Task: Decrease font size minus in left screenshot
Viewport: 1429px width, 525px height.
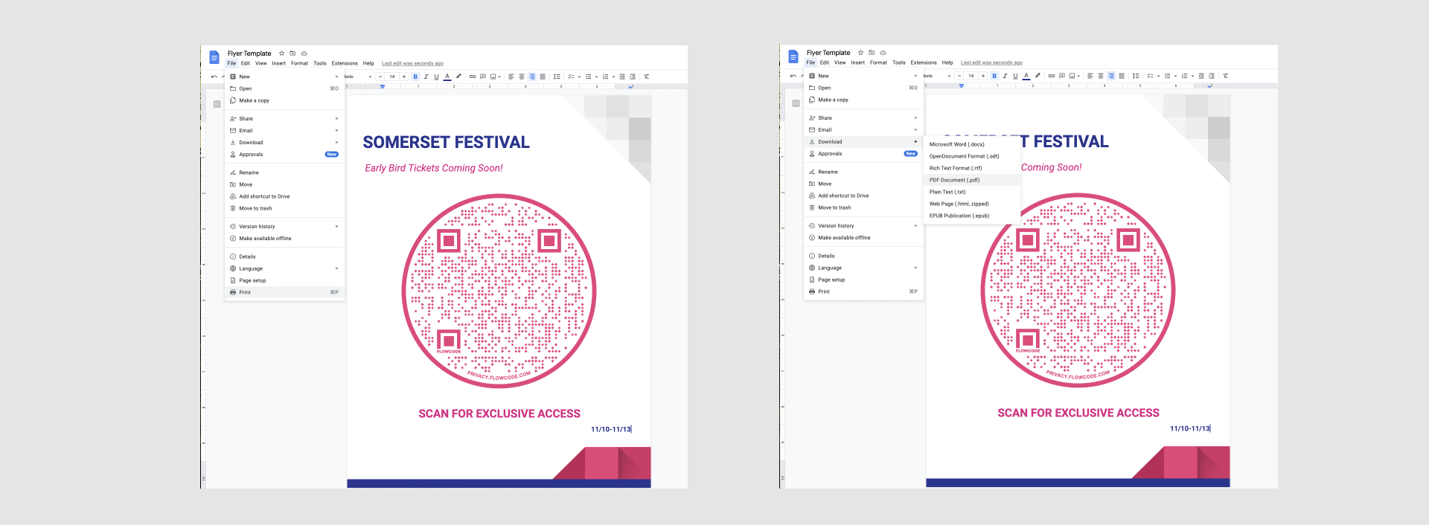Action: (x=380, y=77)
